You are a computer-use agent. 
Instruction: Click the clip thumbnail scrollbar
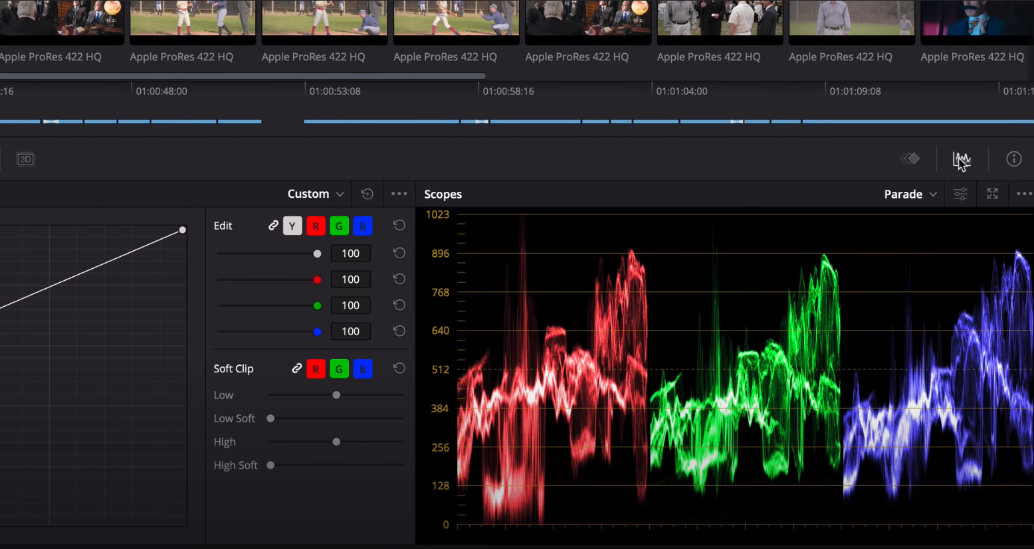pyautogui.click(x=243, y=76)
